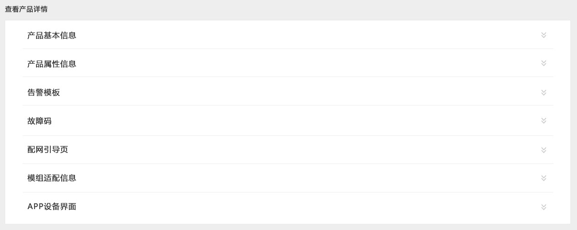Click the APP设备界面 heading text
The image size is (577, 230).
coord(52,207)
